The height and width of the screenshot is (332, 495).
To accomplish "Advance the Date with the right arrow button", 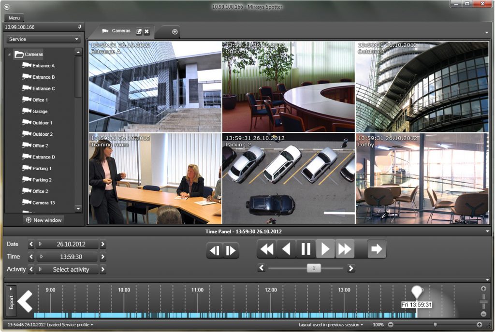I will pos(102,245).
